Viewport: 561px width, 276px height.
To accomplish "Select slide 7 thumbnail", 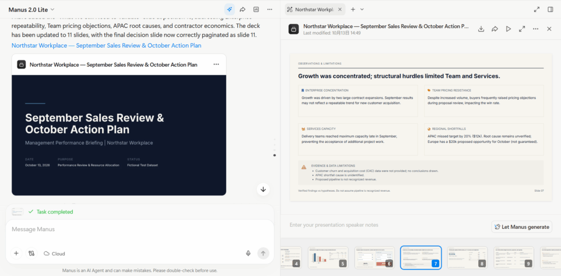I will 421,257.
